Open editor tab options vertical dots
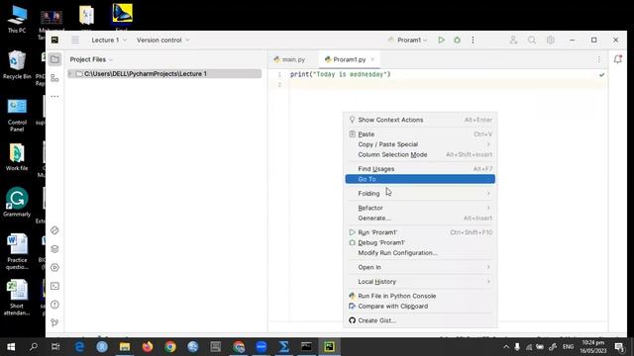 coord(598,59)
